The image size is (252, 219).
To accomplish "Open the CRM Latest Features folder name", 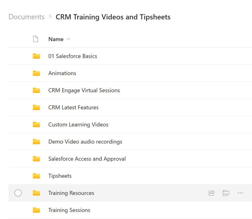I will (74, 108).
